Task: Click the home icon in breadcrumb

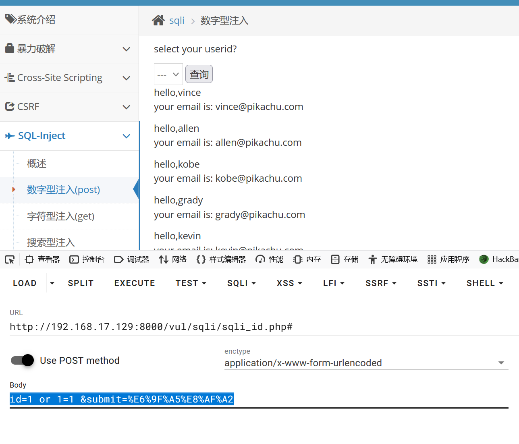Action: pos(158,20)
